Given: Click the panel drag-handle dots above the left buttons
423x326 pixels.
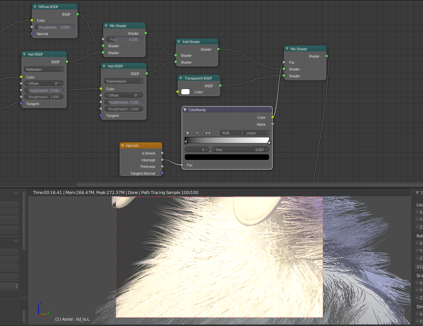Looking at the screenshot, I should pyautogui.click(x=16, y=193).
